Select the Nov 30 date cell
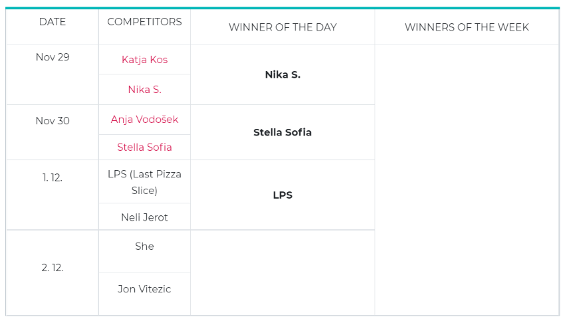This screenshot has width=565, height=323. click(x=53, y=132)
